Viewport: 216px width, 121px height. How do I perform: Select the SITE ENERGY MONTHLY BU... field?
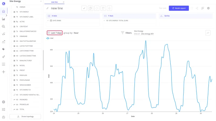point(25,95)
